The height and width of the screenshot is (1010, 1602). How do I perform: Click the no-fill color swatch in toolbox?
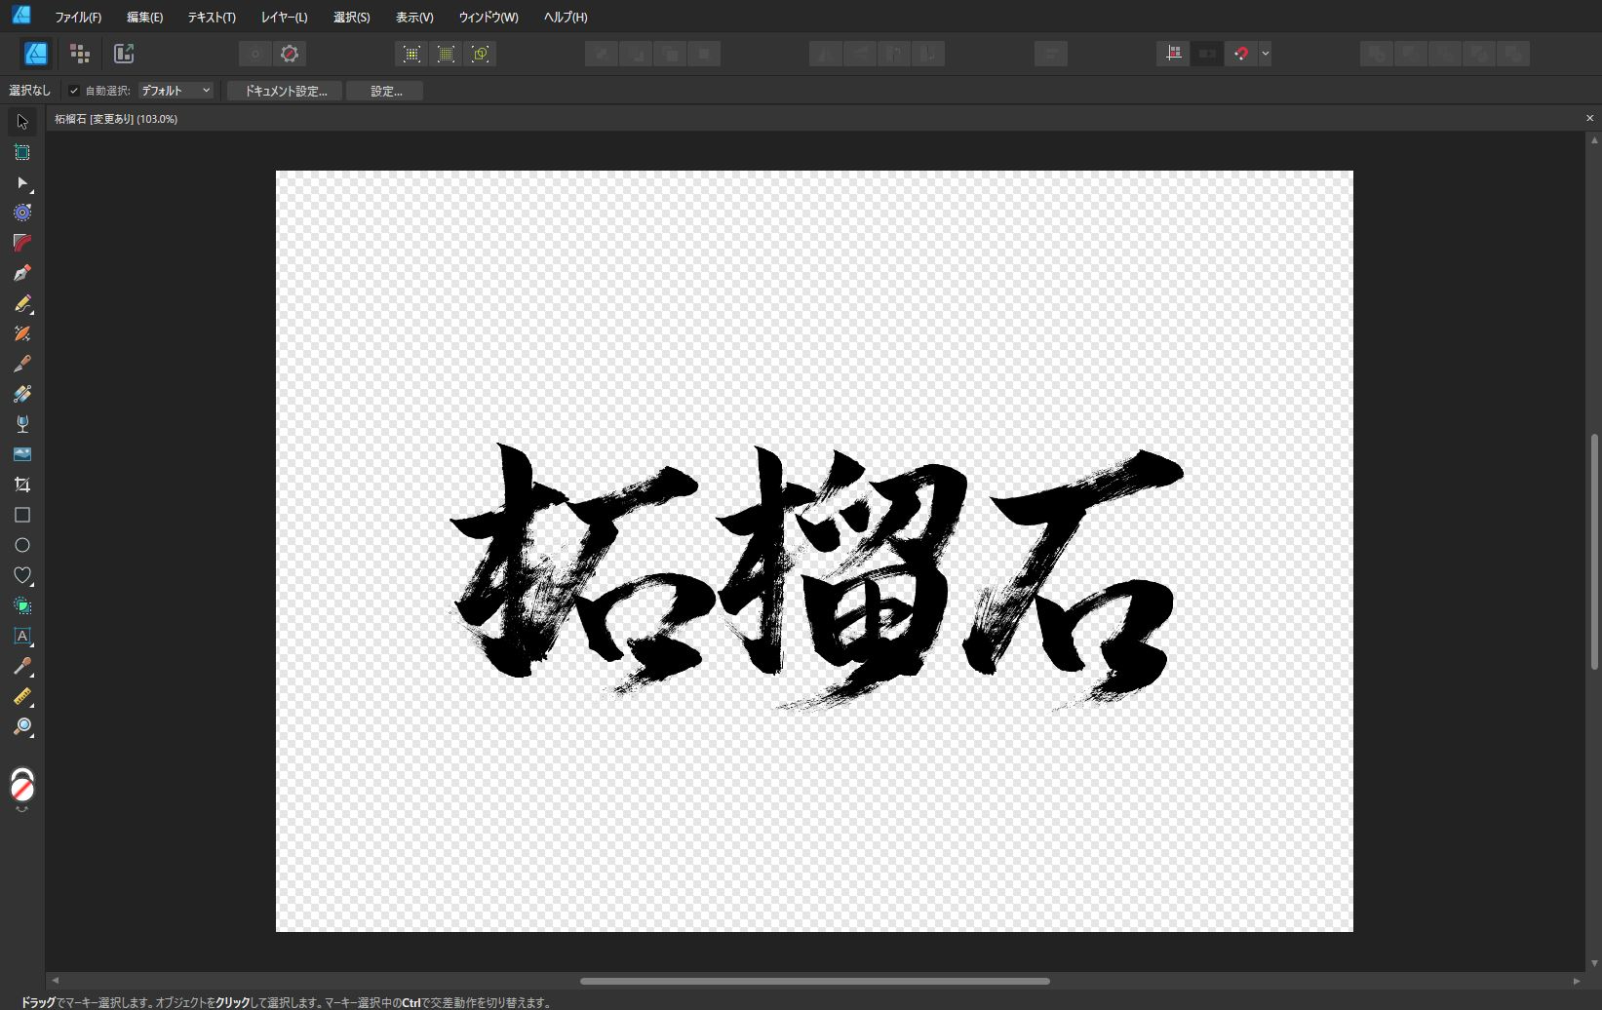22,788
